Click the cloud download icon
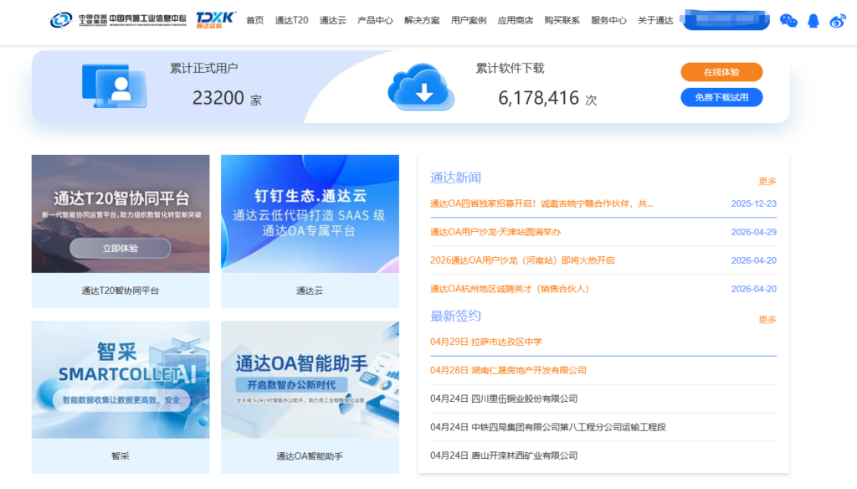Viewport: 857px width, 489px height. pos(421,86)
